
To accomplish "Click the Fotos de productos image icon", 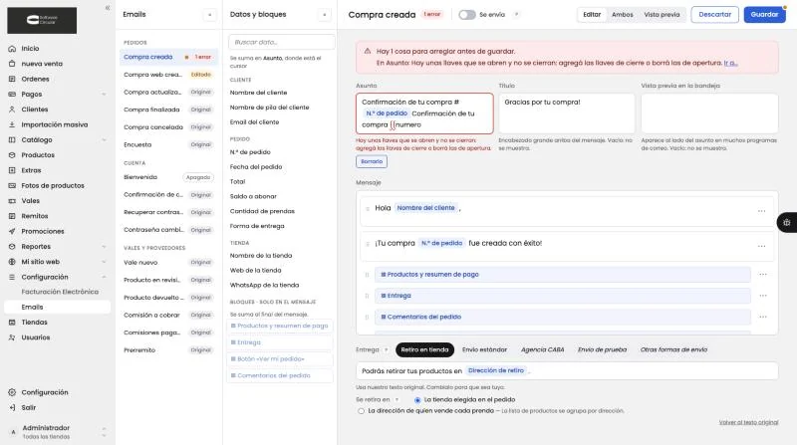I will pos(12,186).
